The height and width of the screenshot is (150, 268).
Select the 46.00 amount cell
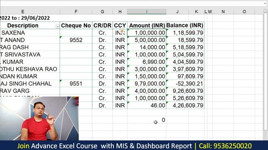click(147, 105)
